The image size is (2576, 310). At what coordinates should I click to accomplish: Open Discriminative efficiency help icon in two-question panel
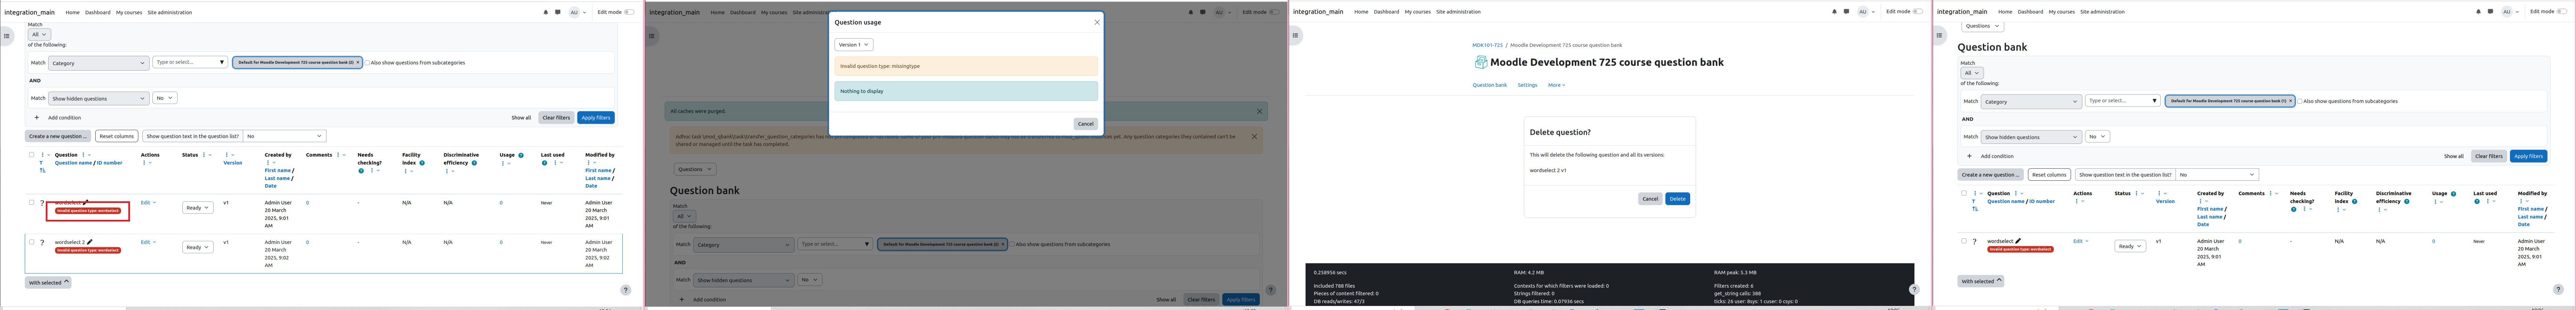tap(474, 163)
